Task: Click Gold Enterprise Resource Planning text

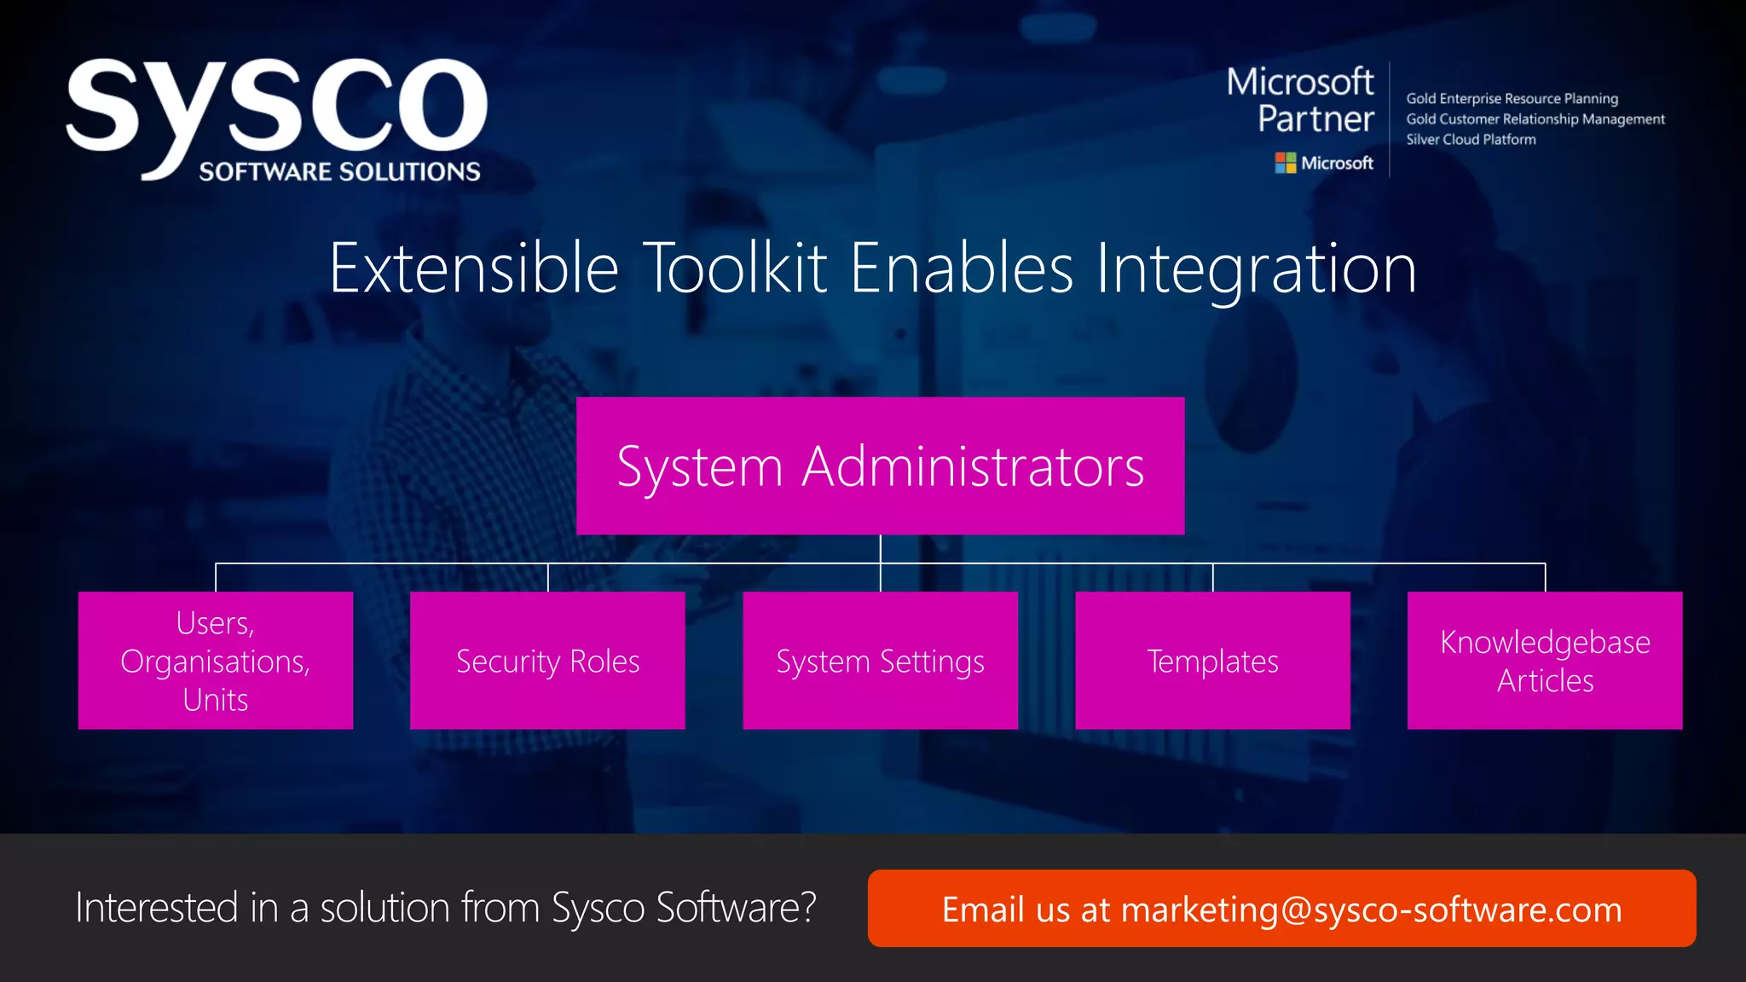Action: click(1512, 99)
